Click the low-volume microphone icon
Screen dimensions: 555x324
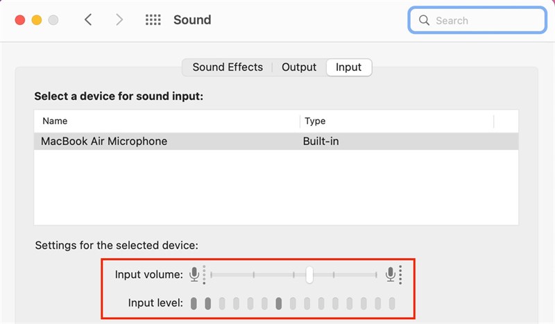[195, 275]
